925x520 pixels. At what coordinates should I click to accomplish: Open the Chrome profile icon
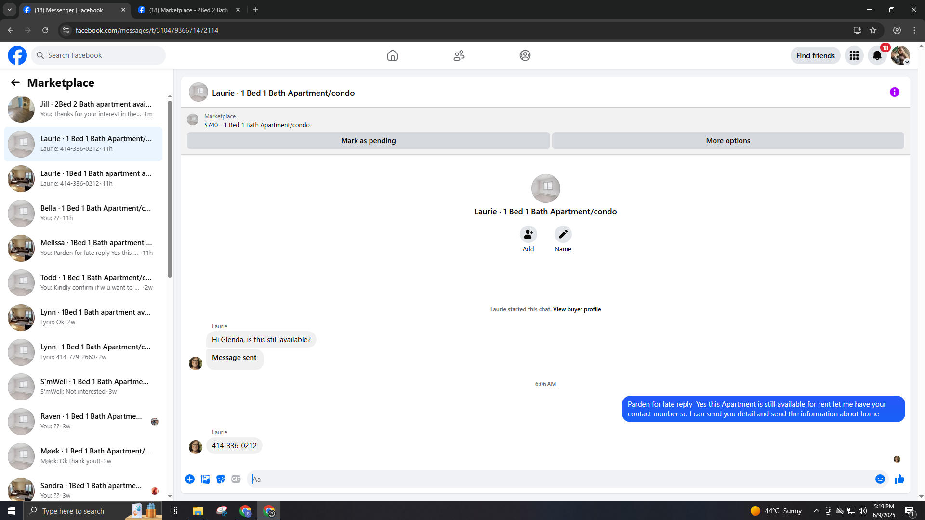pyautogui.click(x=897, y=30)
